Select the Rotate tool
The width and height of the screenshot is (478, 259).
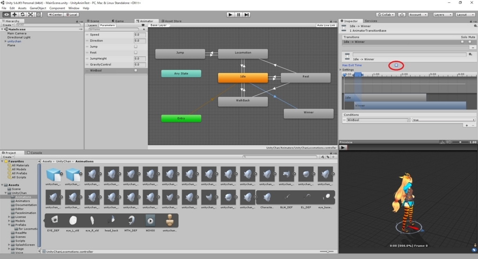pyautogui.click(x=22, y=14)
